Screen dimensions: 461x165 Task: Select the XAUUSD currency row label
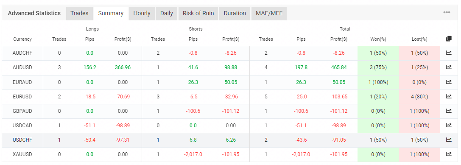click(x=22, y=154)
